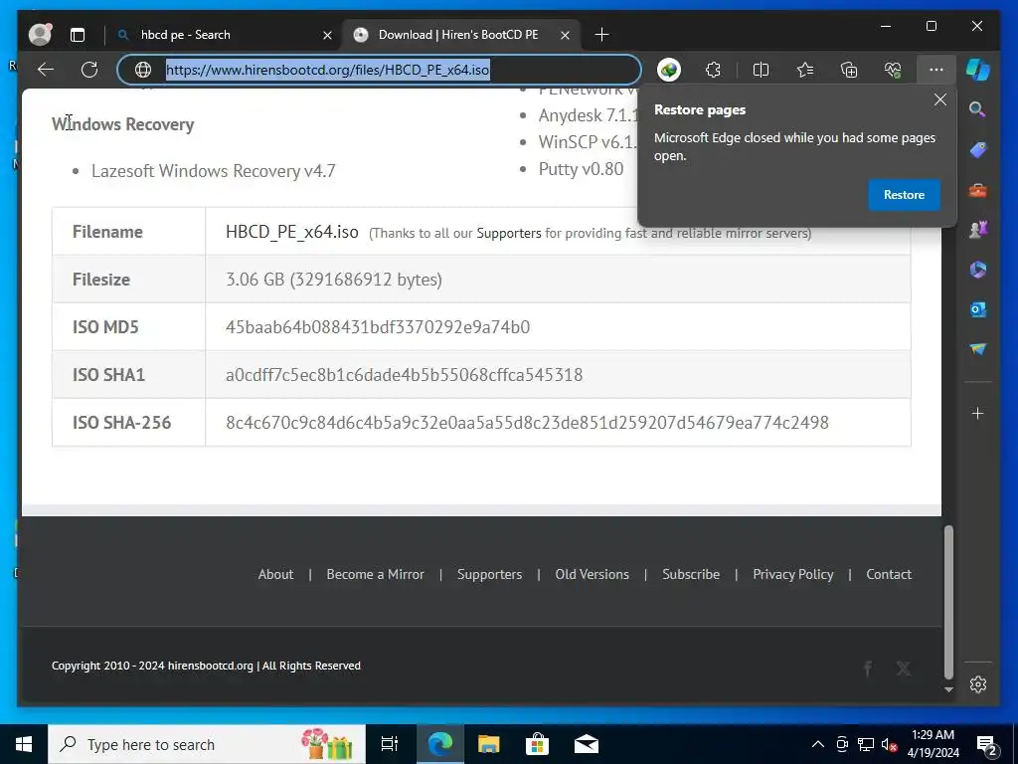This screenshot has width=1018, height=764.
Task: Open a new browser tab
Action: click(601, 35)
